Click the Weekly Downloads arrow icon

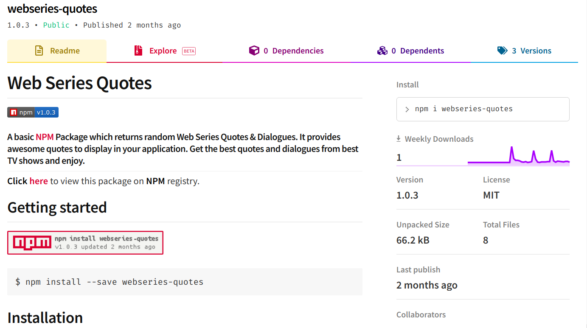click(399, 139)
